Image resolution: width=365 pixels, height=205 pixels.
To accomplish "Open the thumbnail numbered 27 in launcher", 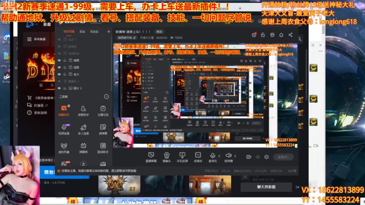I will coord(119,185).
